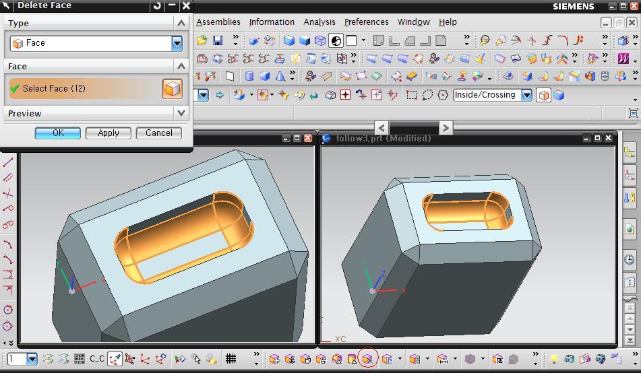The image size is (641, 373).
Task: Click the light bulb icon in bottom toolbar
Action: pyautogui.click(x=553, y=359)
